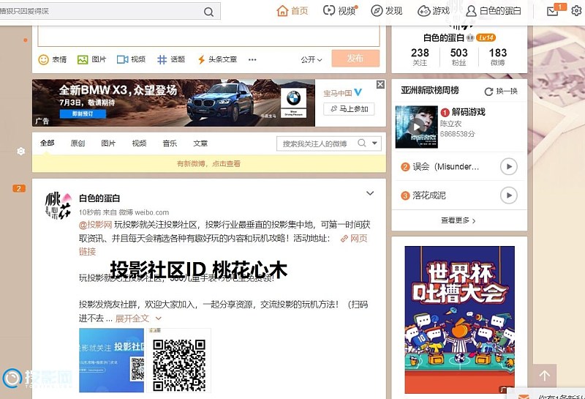
Task: Click the back-to-top arrow button
Action: 545,376
